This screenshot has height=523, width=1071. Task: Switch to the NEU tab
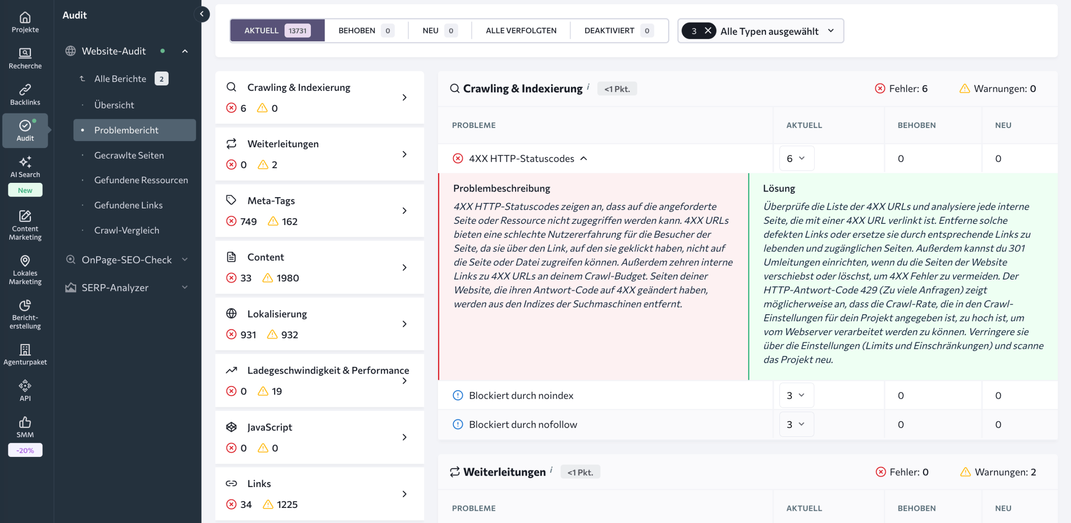tap(440, 31)
